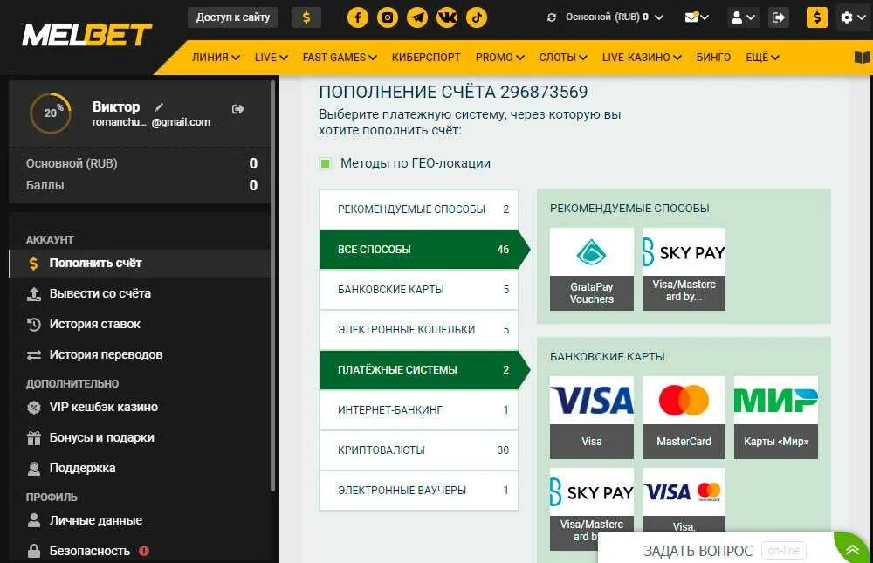
Task: Open the Основной (RUB) balance dropdown
Action: (615, 17)
